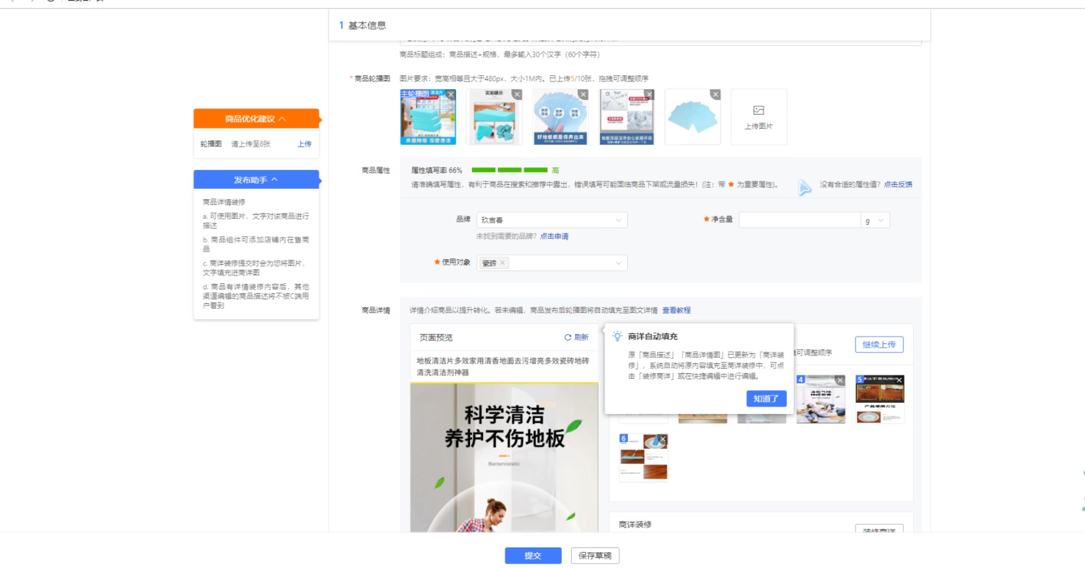This screenshot has height=568, width=1085.
Task: Remove detail image number 6
Action: pyautogui.click(x=663, y=439)
